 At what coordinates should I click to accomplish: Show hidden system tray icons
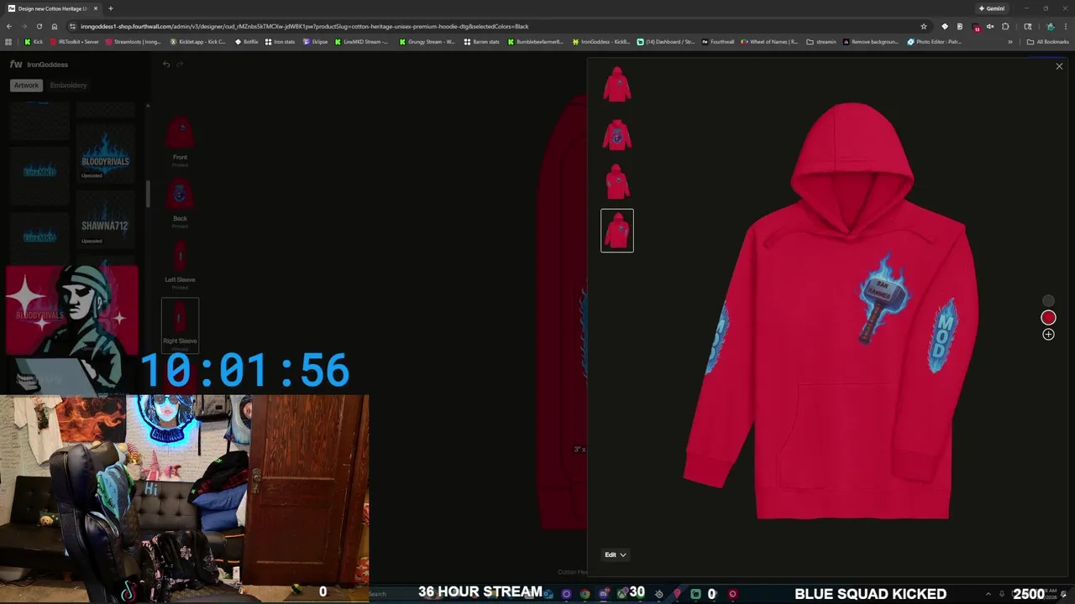coord(988,594)
